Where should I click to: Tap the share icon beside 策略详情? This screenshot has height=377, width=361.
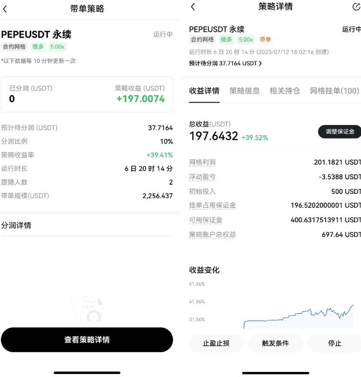coord(356,7)
